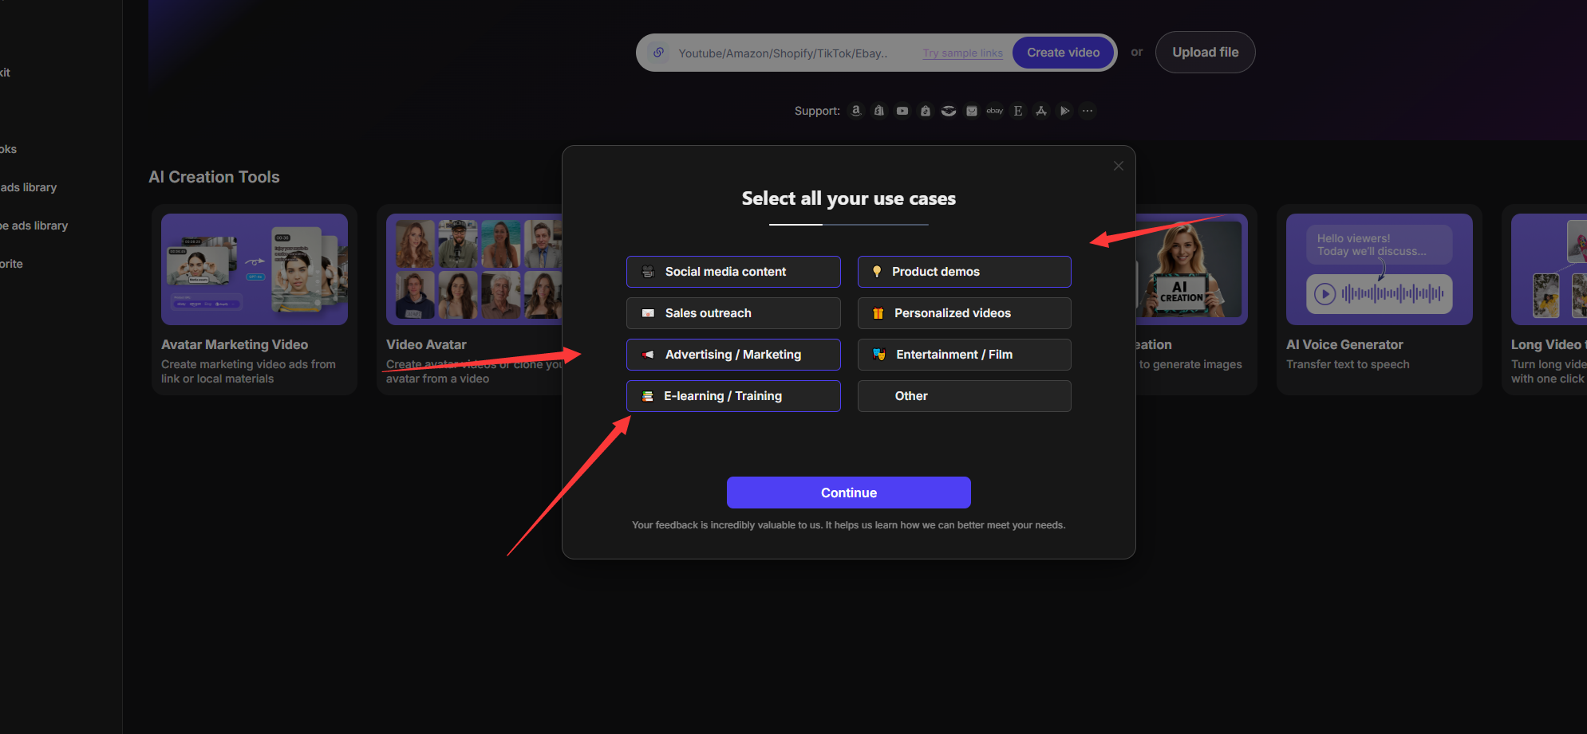This screenshot has height=734, width=1587.
Task: Open the Try sample links link
Action: pyautogui.click(x=962, y=53)
